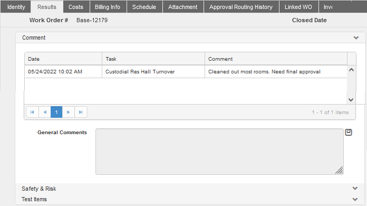Sort by the Date column header
Screen dimensions: 367x206
coord(63,59)
